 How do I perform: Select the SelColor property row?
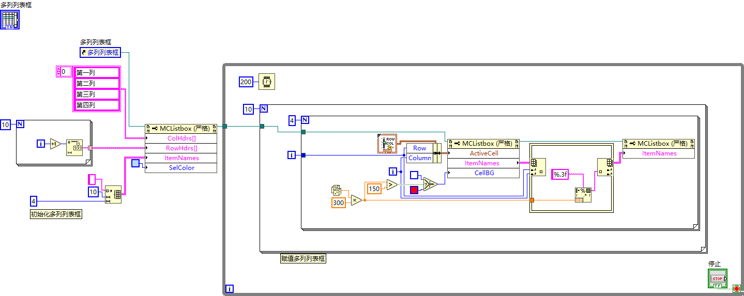point(181,168)
